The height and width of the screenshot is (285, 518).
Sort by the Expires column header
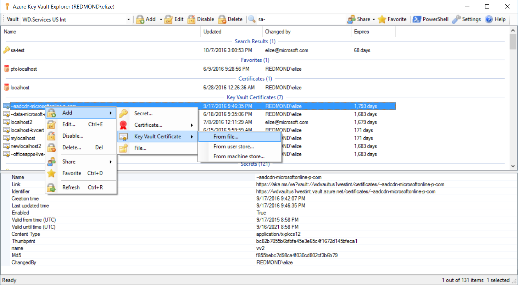373,32
